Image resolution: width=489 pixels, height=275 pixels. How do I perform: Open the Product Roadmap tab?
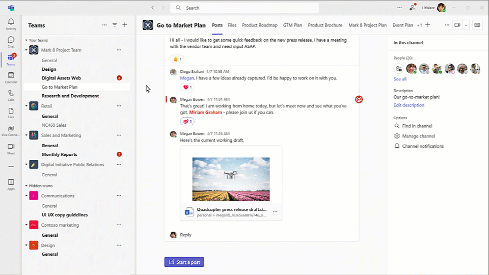[x=259, y=25]
